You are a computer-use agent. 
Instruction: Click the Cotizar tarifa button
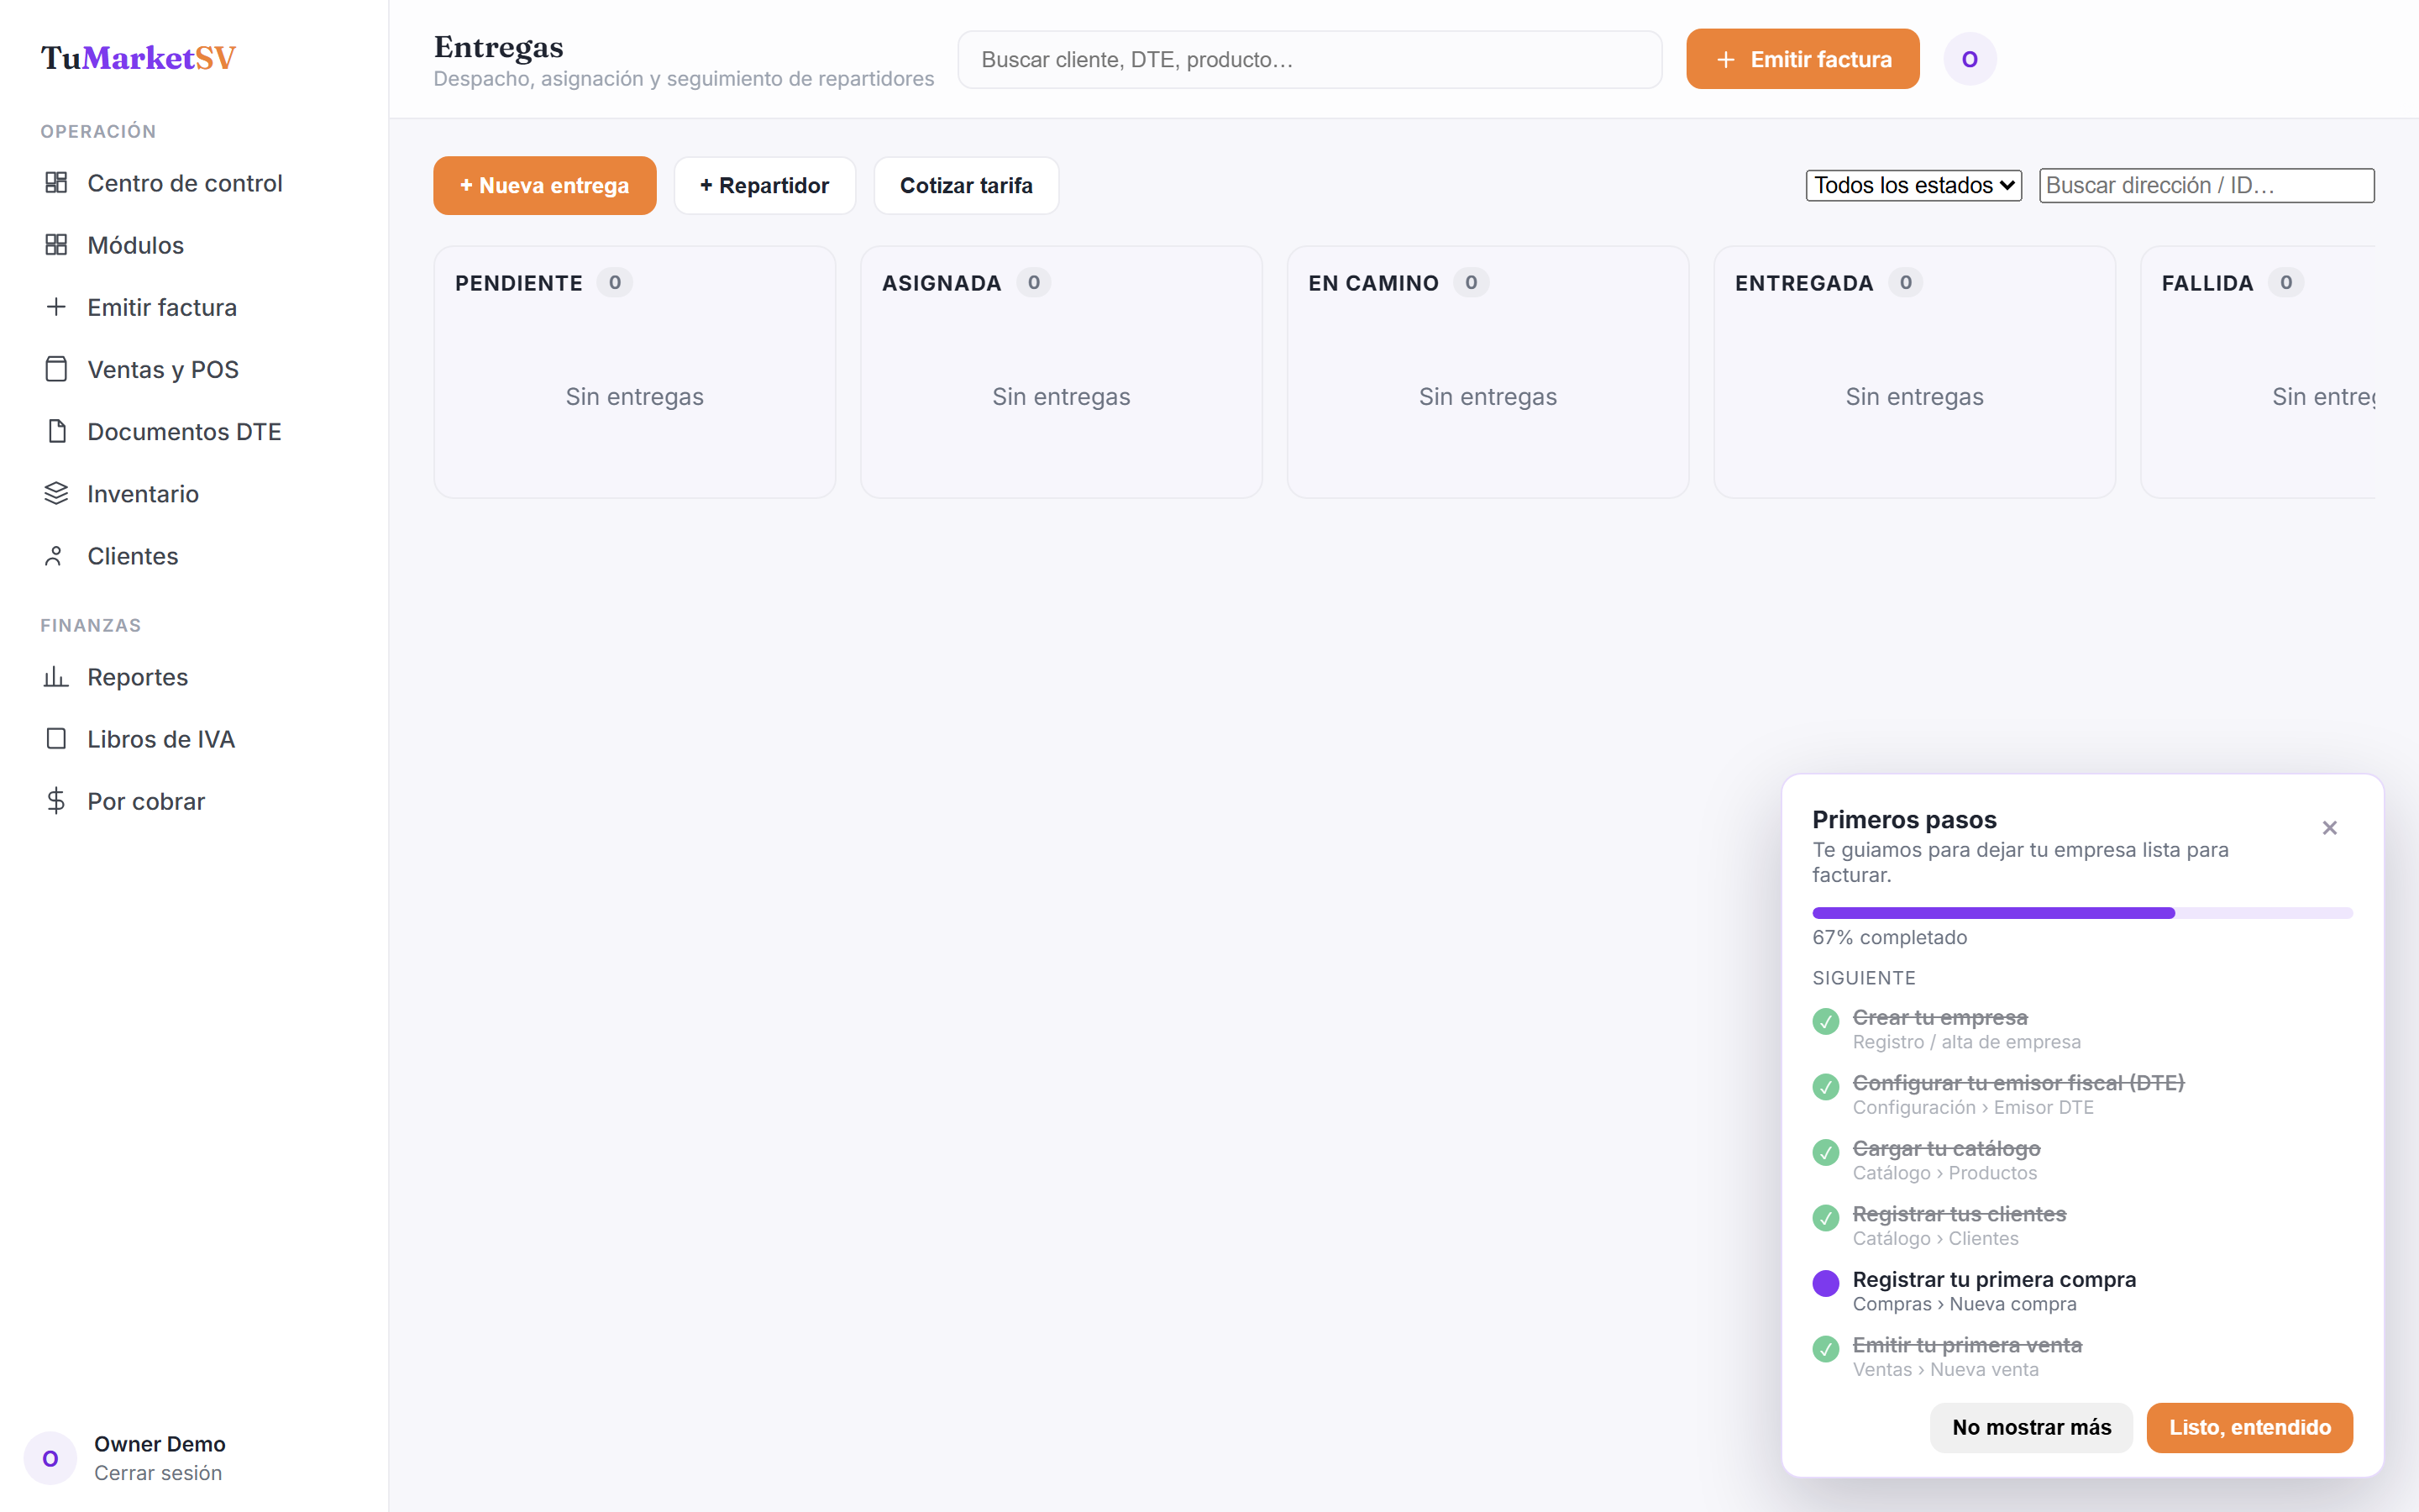point(966,185)
